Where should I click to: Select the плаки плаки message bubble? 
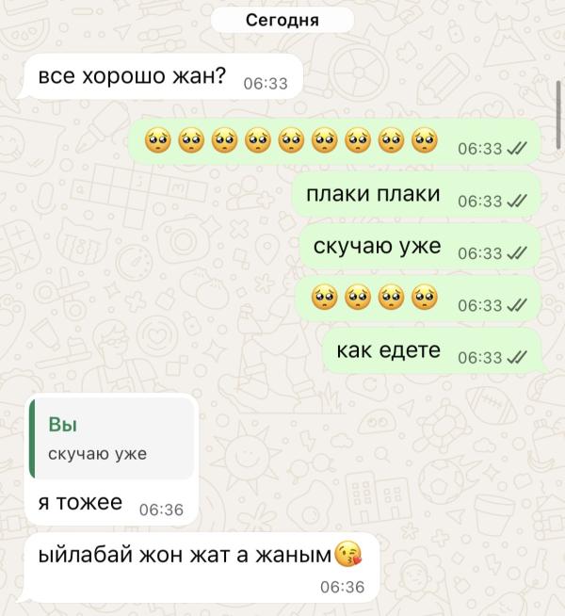point(416,195)
